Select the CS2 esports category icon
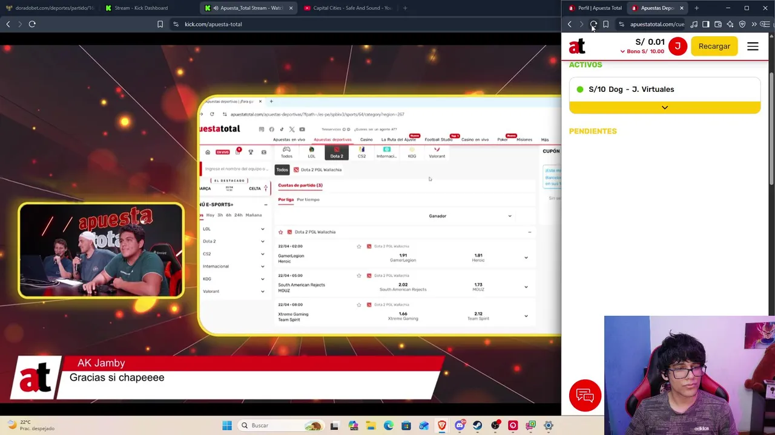The width and height of the screenshot is (775, 435). click(x=361, y=152)
